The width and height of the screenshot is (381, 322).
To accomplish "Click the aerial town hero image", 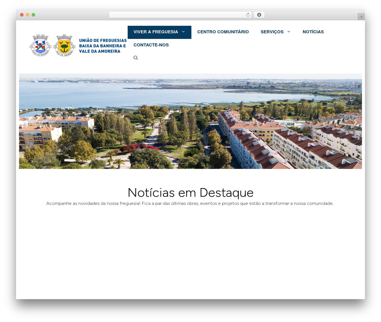I will pos(190,121).
